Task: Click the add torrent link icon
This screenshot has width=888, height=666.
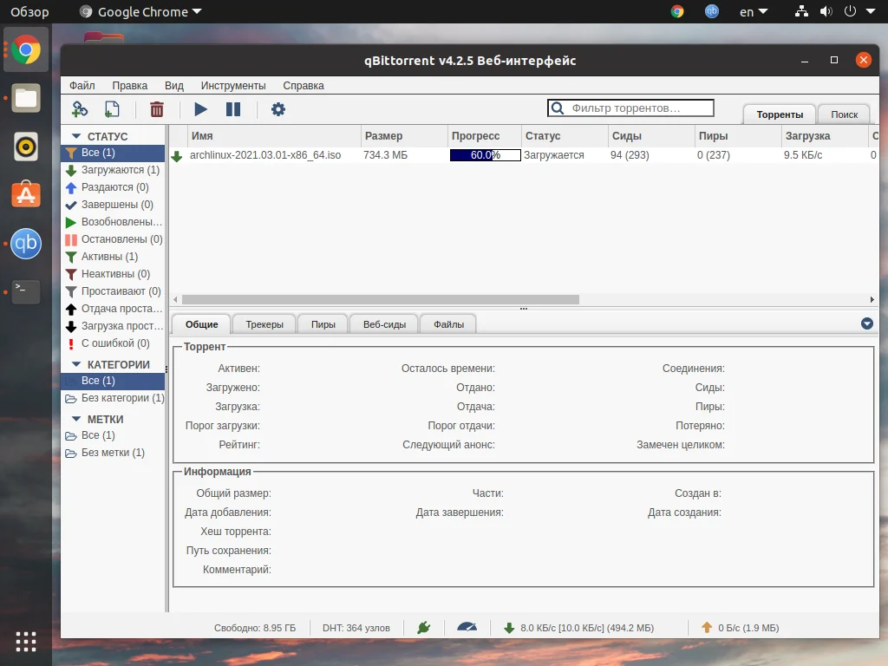Action: coord(80,109)
